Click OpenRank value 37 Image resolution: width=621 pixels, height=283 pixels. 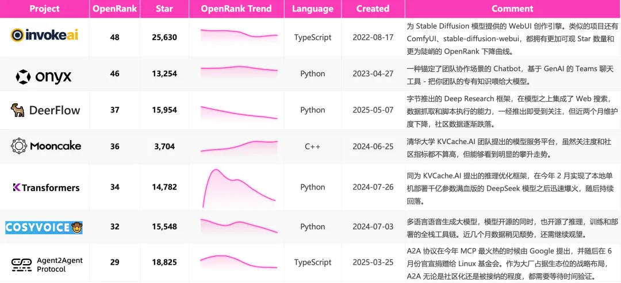[115, 110]
